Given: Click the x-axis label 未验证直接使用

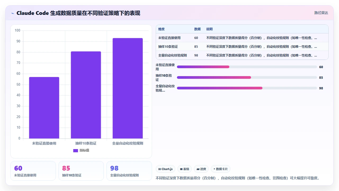Looking at the screenshot, I should (44, 143).
